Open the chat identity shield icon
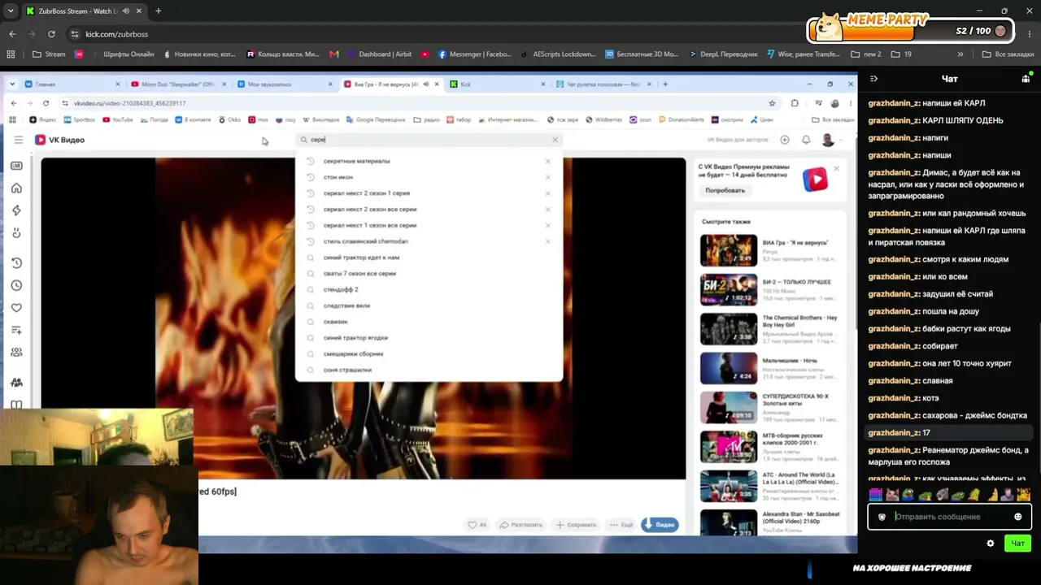The height and width of the screenshot is (585, 1041). 882,517
